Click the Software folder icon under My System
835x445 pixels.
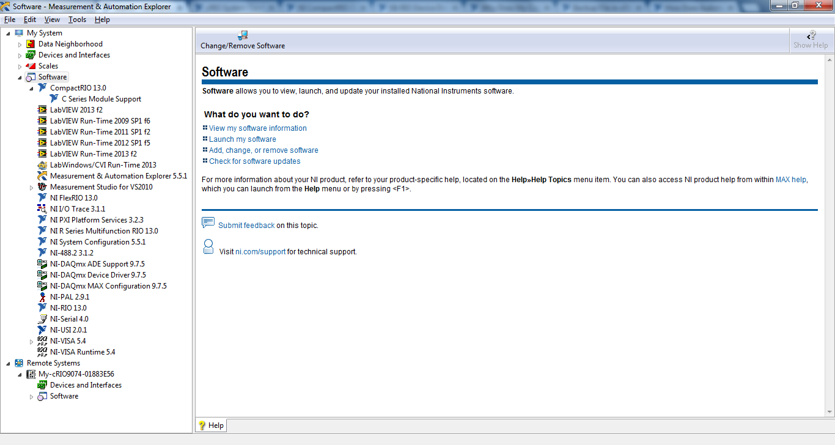[31, 77]
